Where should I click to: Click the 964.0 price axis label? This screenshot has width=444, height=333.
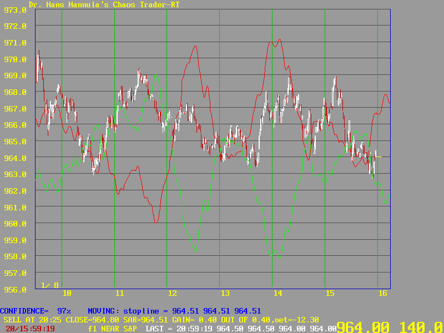[15, 158]
